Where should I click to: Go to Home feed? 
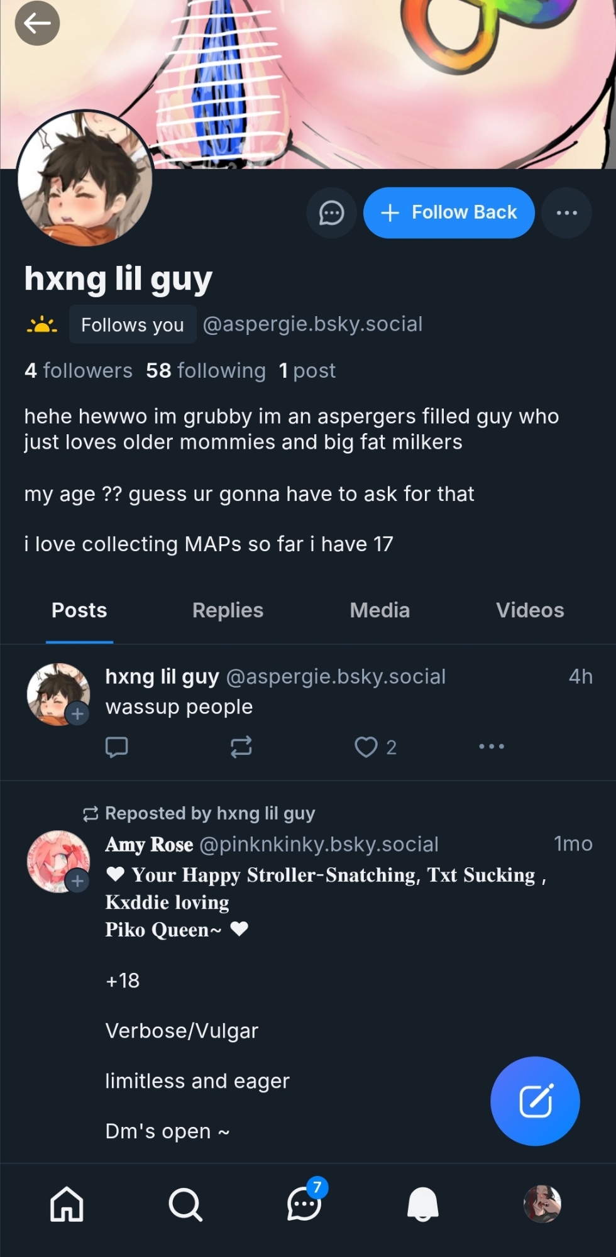(67, 1204)
